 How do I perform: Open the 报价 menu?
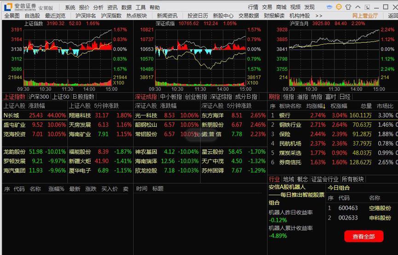tap(84, 7)
